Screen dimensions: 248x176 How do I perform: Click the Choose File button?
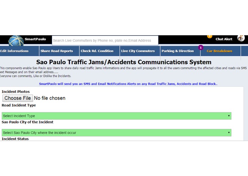18,98
